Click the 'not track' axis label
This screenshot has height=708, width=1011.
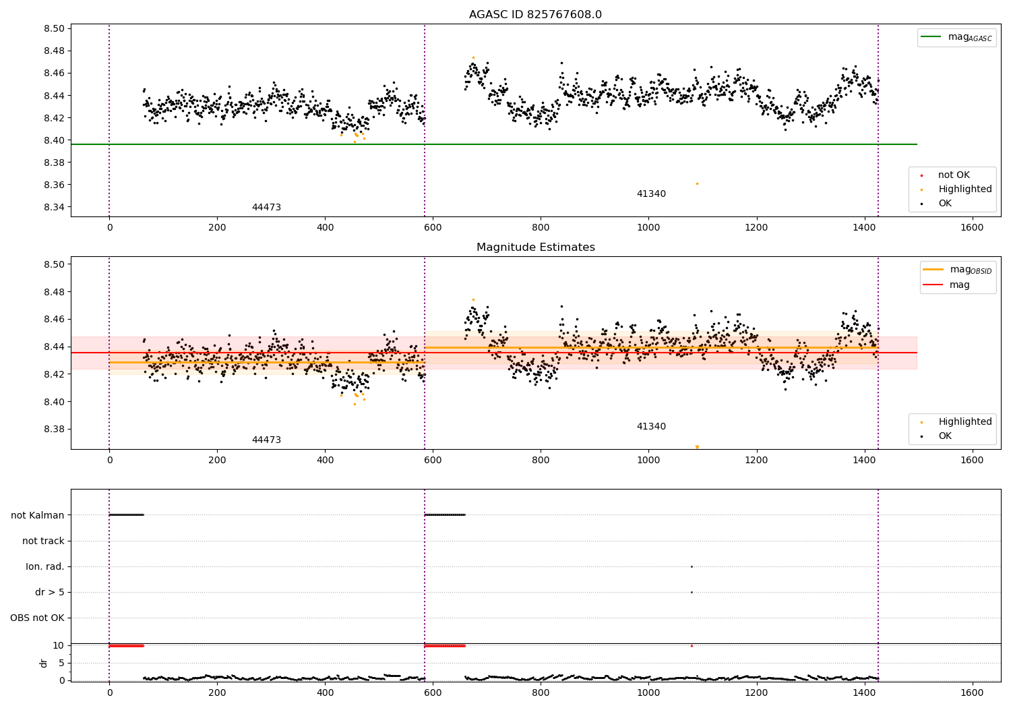(43, 541)
